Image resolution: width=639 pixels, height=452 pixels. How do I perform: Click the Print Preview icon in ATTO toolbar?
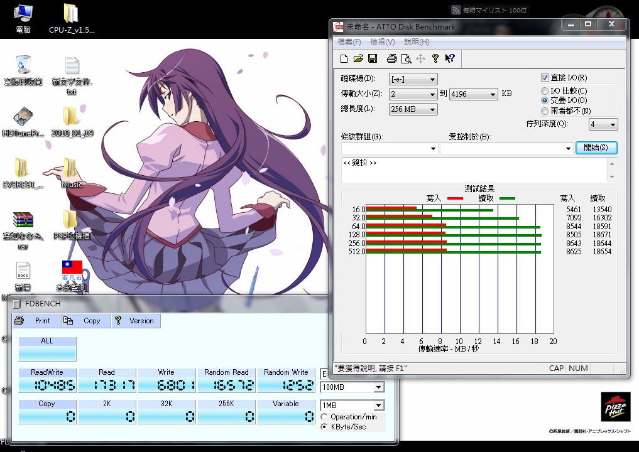pyautogui.click(x=407, y=58)
